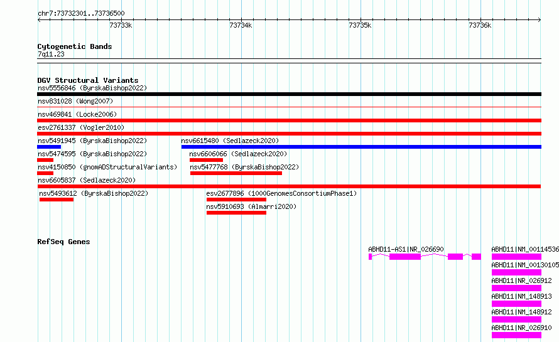Open variant label nsv5910693 (Almarri2020)
The image size is (559, 342).
251,206
